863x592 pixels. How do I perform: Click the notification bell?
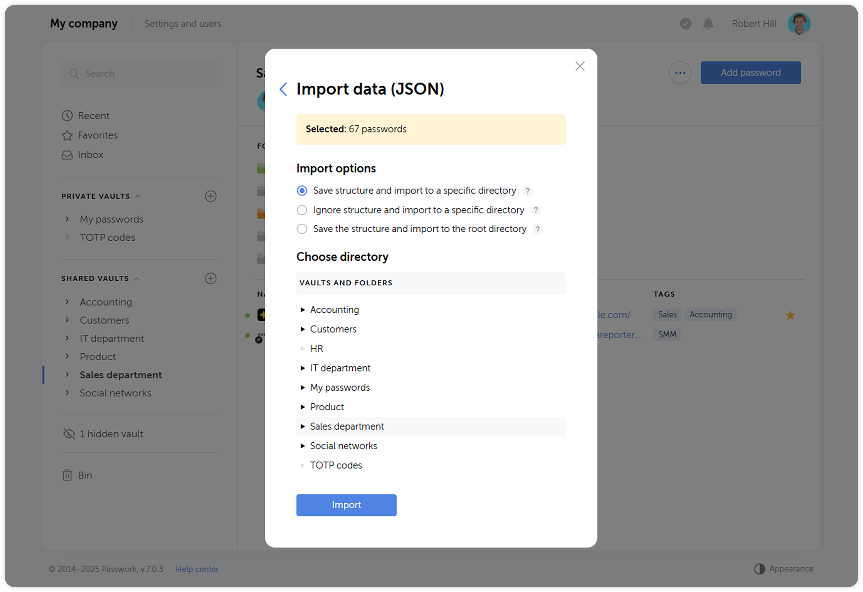click(708, 24)
